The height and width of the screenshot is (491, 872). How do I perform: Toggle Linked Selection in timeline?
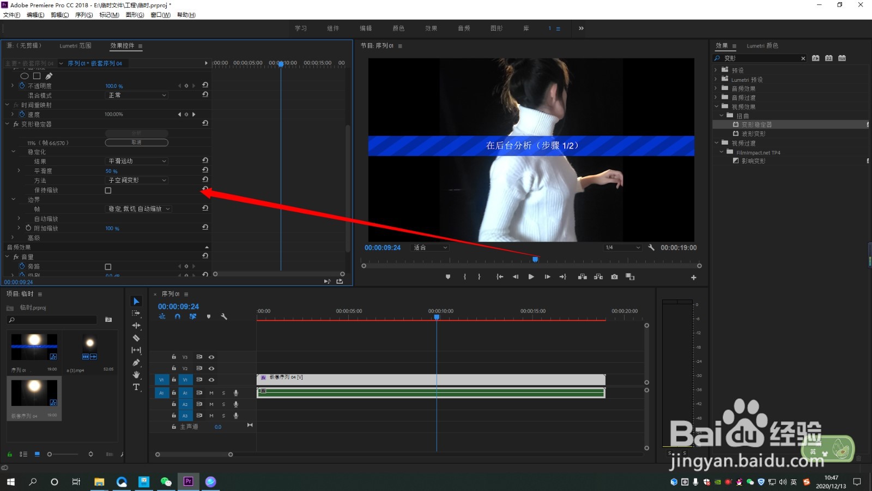[x=193, y=316]
